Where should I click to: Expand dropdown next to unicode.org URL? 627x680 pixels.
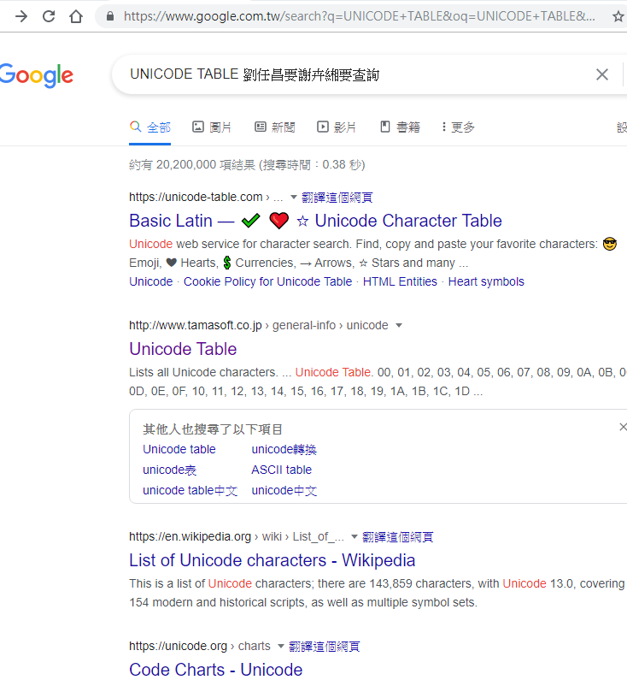(x=280, y=646)
